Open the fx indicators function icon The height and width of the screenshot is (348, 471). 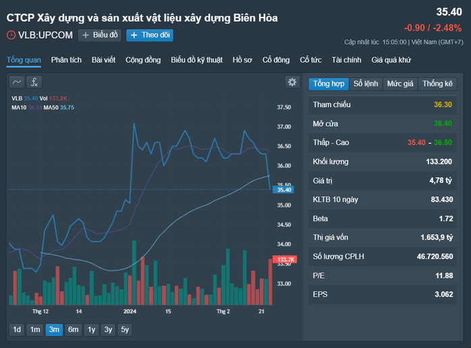point(34,82)
